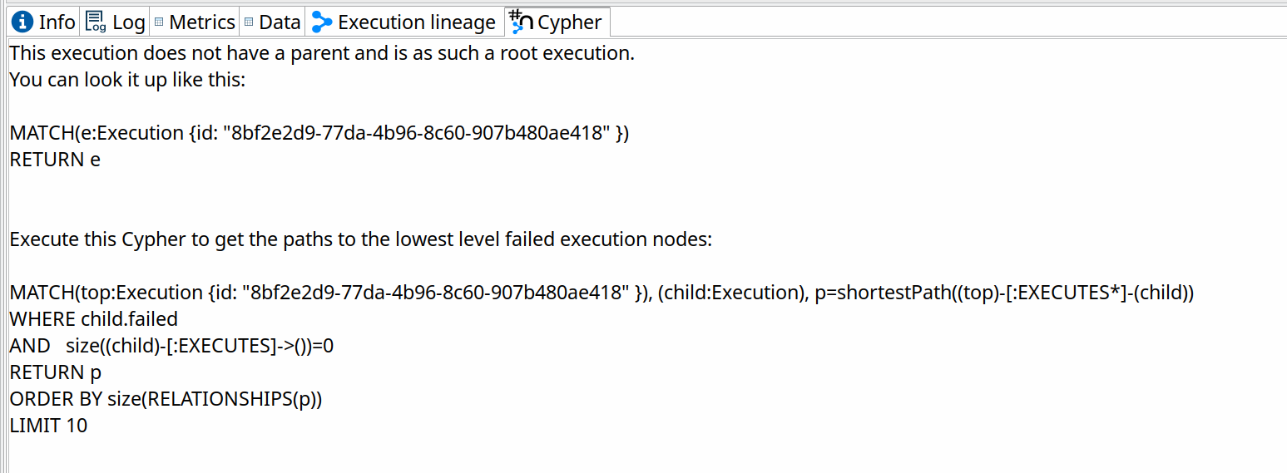This screenshot has width=1287, height=473.
Task: Open the Log tab
Action: click(128, 22)
